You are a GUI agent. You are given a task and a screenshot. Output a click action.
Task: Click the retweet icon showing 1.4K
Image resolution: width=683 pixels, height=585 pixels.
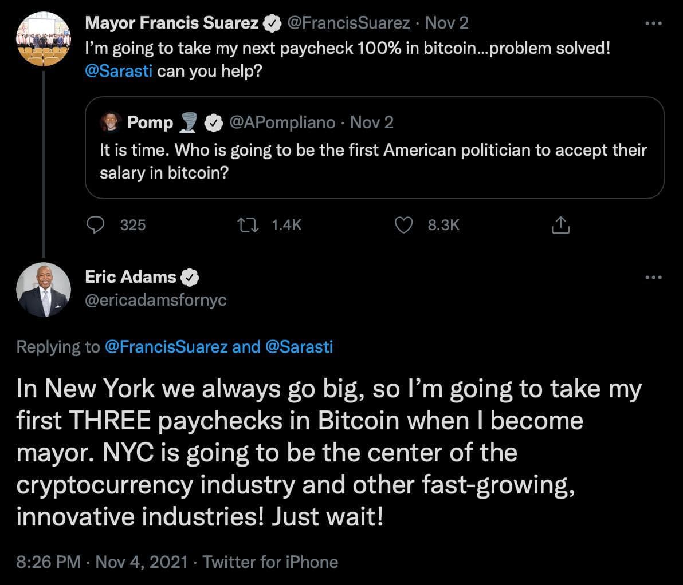[x=248, y=225]
